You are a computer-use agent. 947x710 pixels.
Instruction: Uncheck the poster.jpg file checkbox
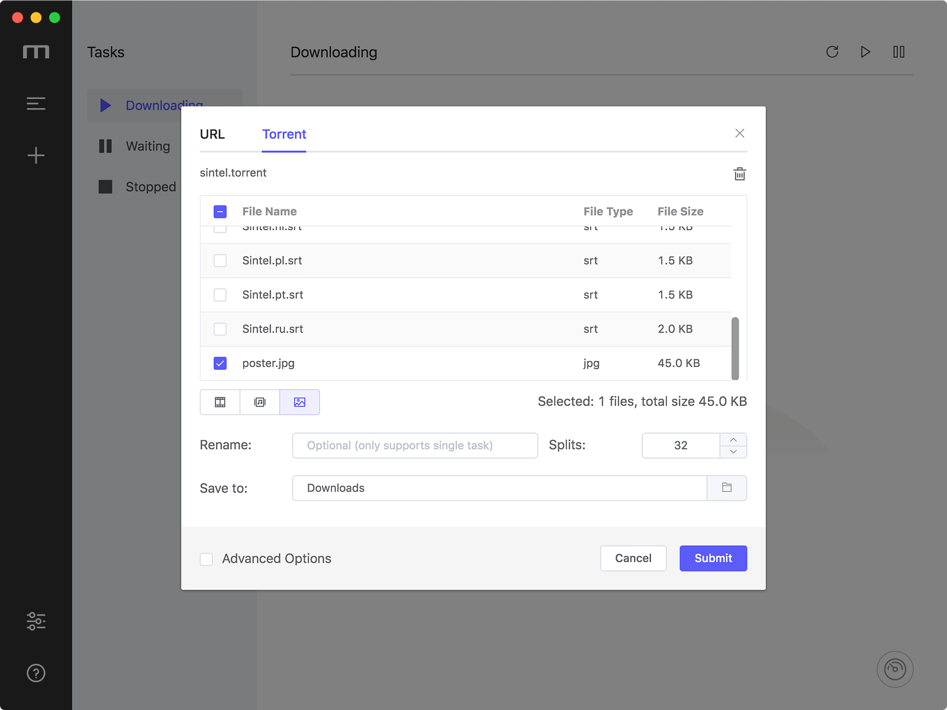[220, 363]
